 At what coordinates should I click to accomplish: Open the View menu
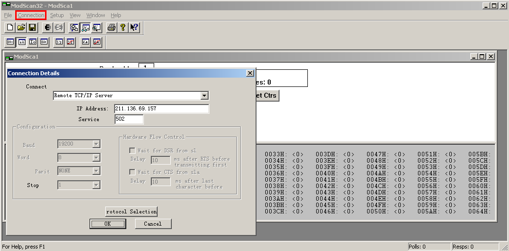pos(75,15)
